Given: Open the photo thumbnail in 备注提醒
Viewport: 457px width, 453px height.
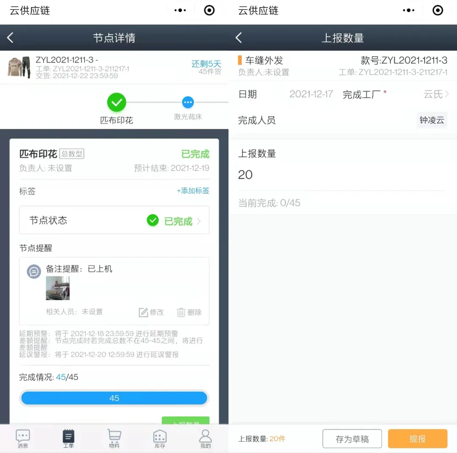Looking at the screenshot, I should tap(58, 288).
